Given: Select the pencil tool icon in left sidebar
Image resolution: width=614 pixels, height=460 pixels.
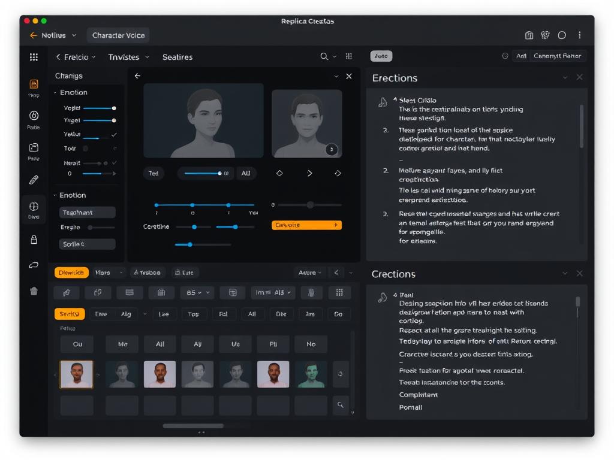Looking at the screenshot, I should coord(34,180).
